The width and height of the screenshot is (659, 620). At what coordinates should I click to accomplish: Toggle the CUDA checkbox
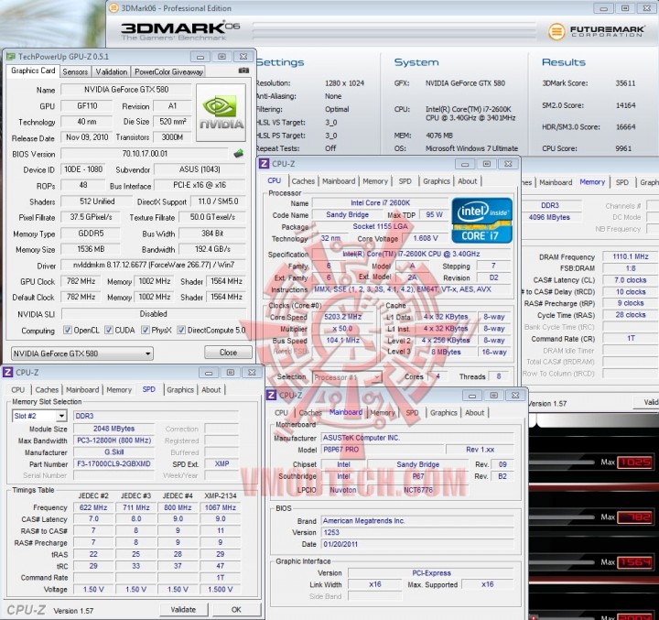coord(108,331)
